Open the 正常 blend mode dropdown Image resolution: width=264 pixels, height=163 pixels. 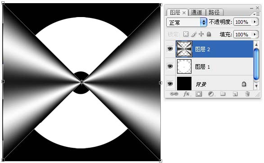click(187, 22)
